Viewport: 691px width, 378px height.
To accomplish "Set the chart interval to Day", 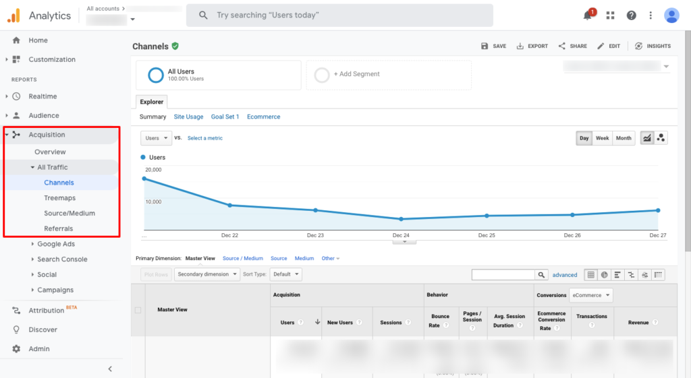I will point(584,138).
